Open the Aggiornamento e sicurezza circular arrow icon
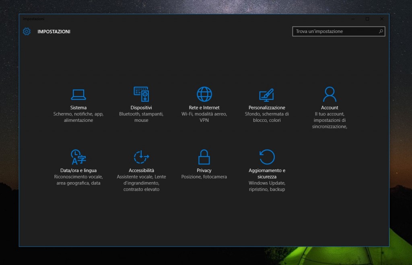Viewport: 412px width, 265px height. pos(267,157)
